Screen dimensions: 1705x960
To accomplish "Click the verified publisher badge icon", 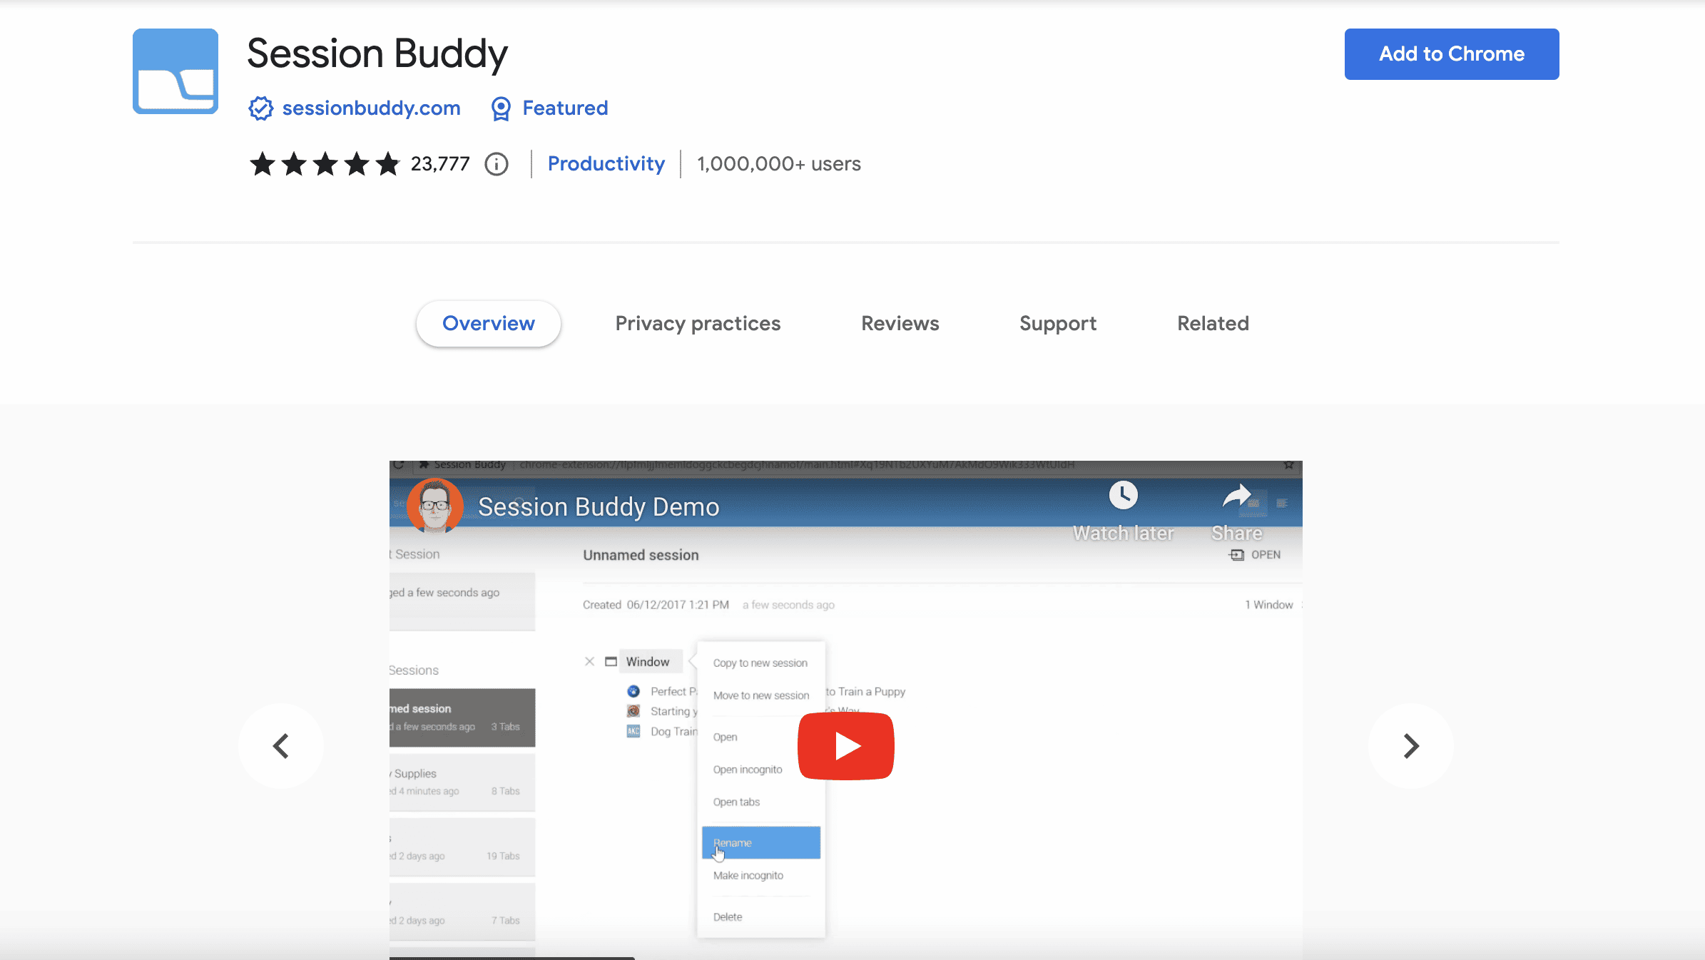I will 260,108.
